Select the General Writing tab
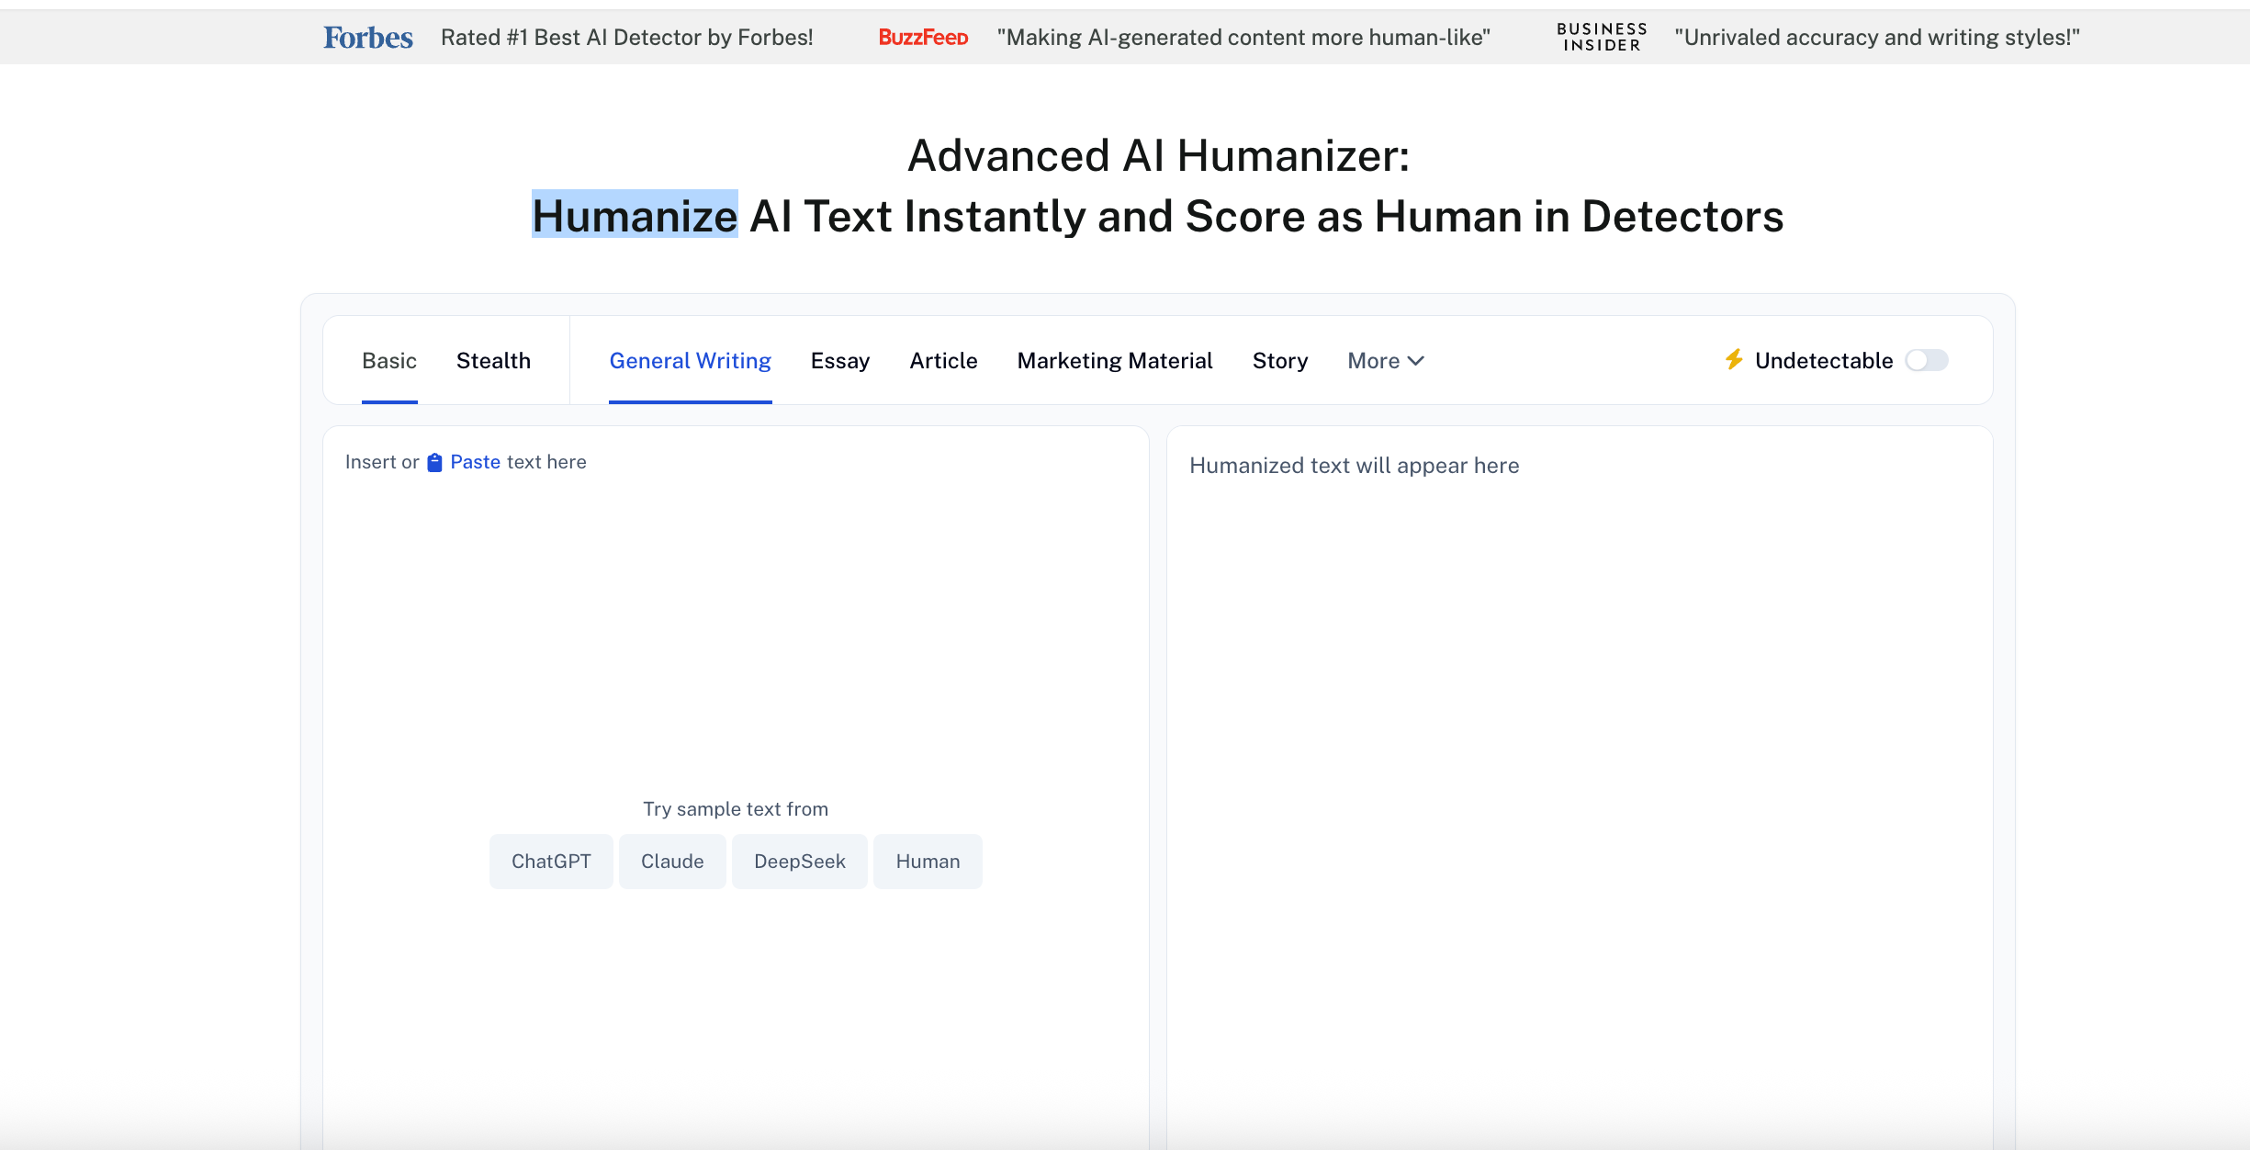The width and height of the screenshot is (2250, 1150). click(691, 361)
